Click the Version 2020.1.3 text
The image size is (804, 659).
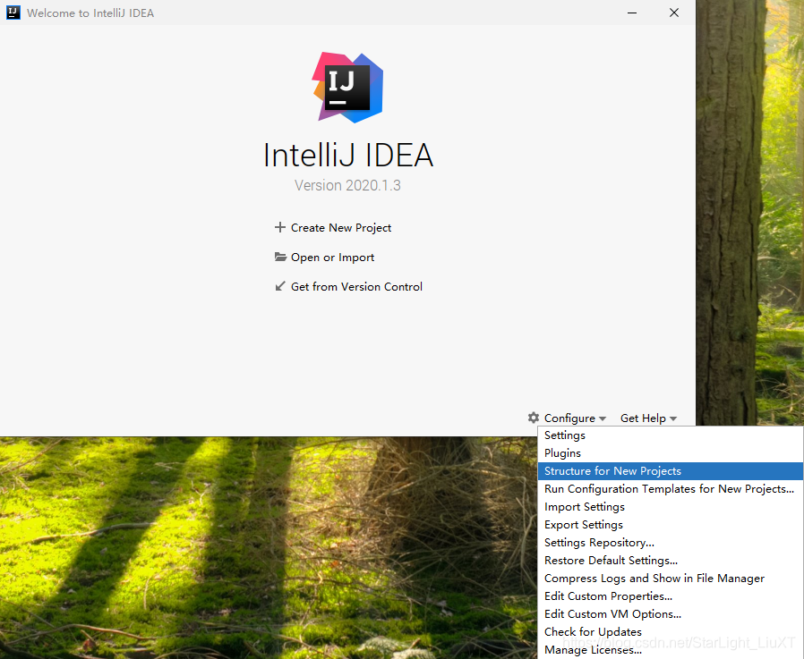[347, 185]
